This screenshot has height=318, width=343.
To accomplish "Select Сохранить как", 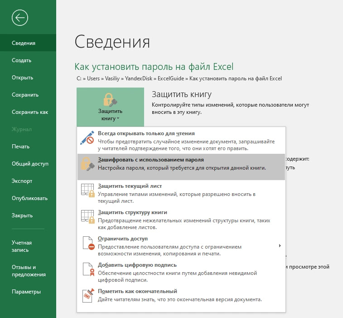I will [x=28, y=112].
